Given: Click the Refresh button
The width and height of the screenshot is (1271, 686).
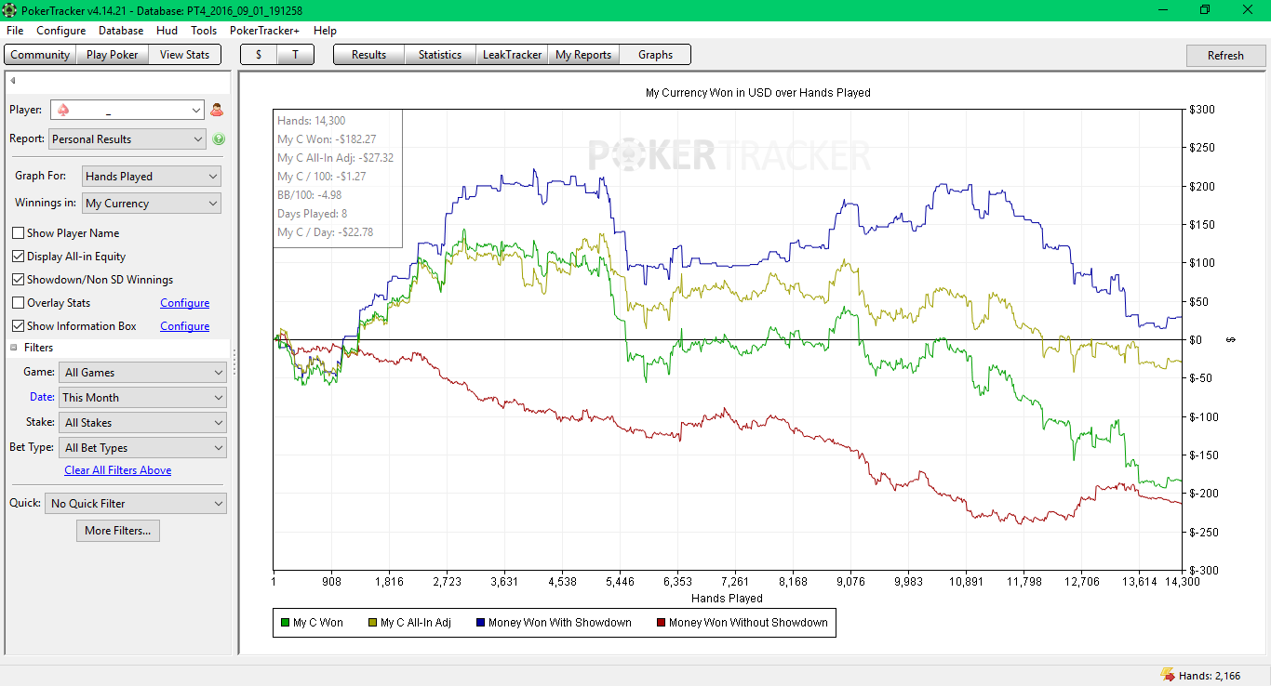Looking at the screenshot, I should tap(1225, 56).
